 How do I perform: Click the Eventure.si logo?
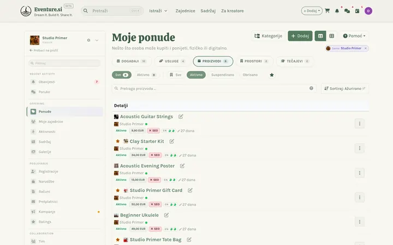(x=46, y=11)
